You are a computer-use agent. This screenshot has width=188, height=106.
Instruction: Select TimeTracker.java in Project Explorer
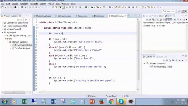point(22,48)
